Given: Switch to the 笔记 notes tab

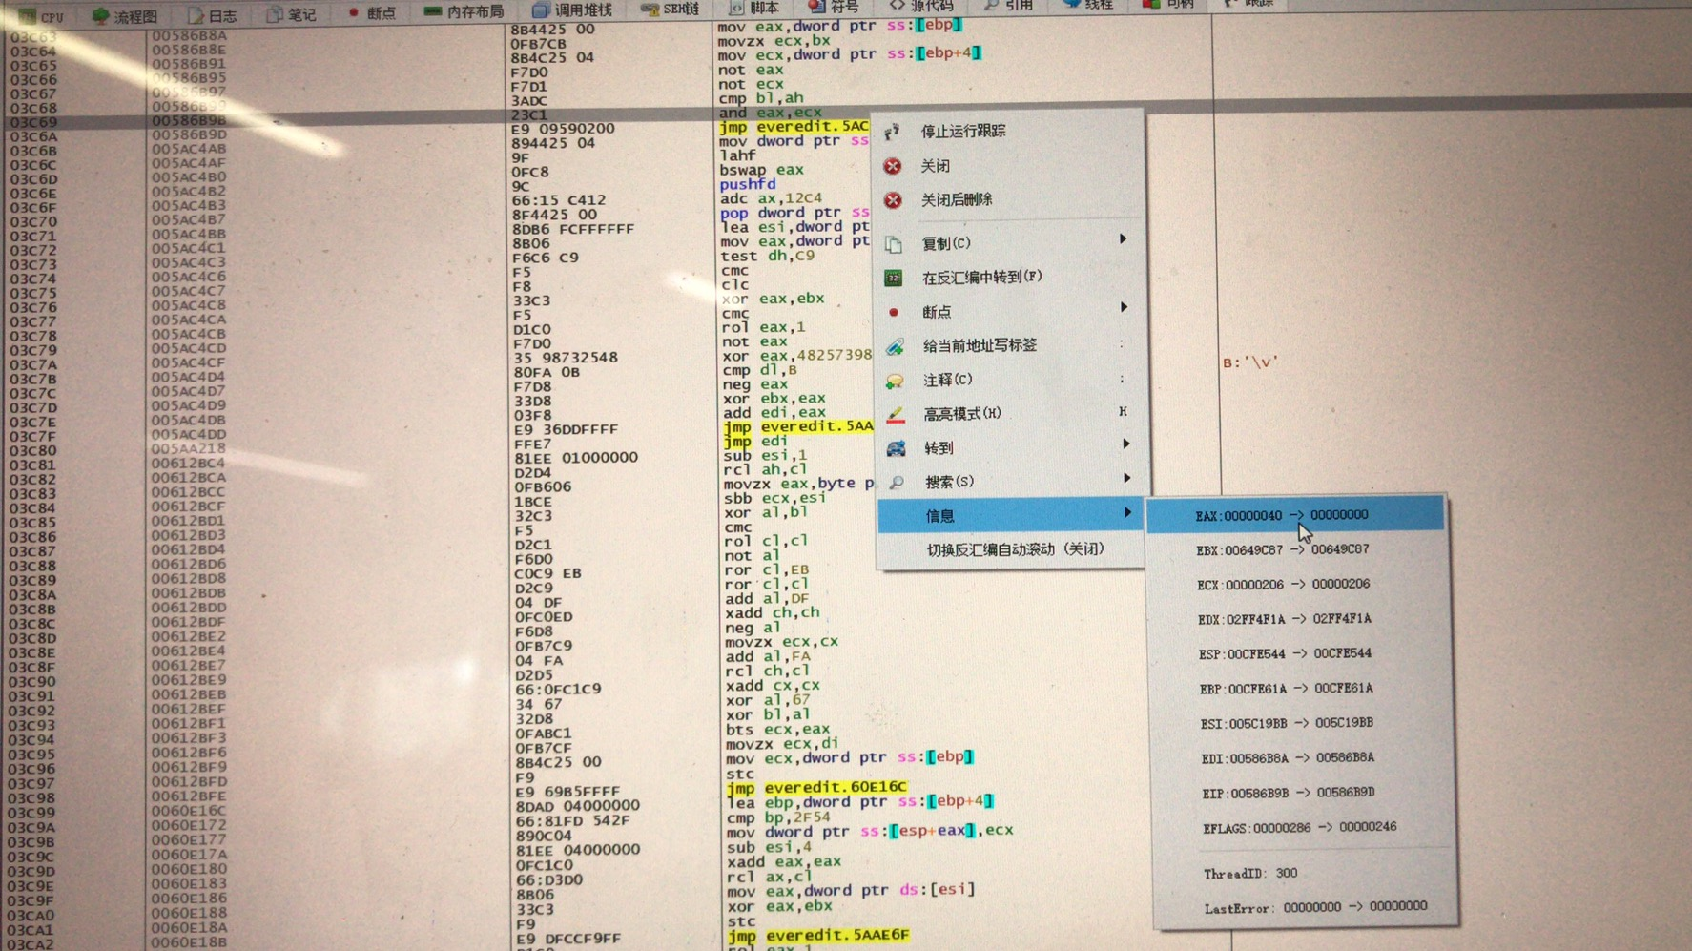Looking at the screenshot, I should 292,14.
